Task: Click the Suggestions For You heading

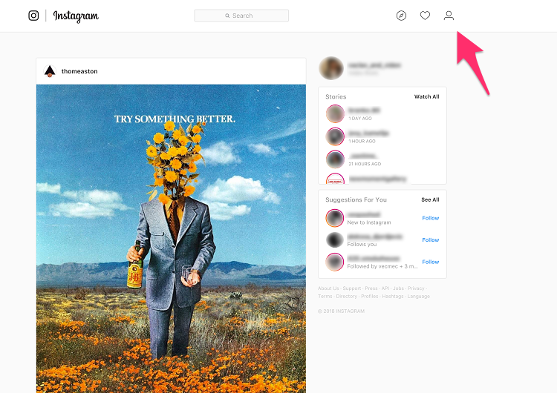Action: click(356, 199)
